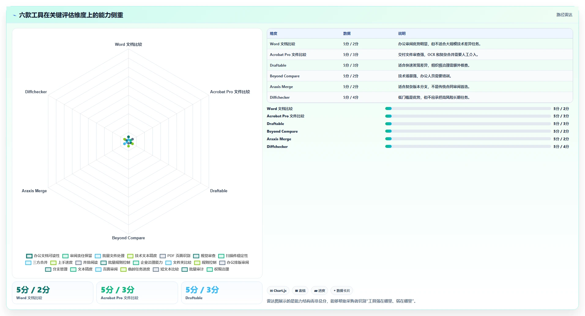The image size is (585, 316).
Task: Toggle the 企业治理能力 legend entry
Action: point(148,263)
